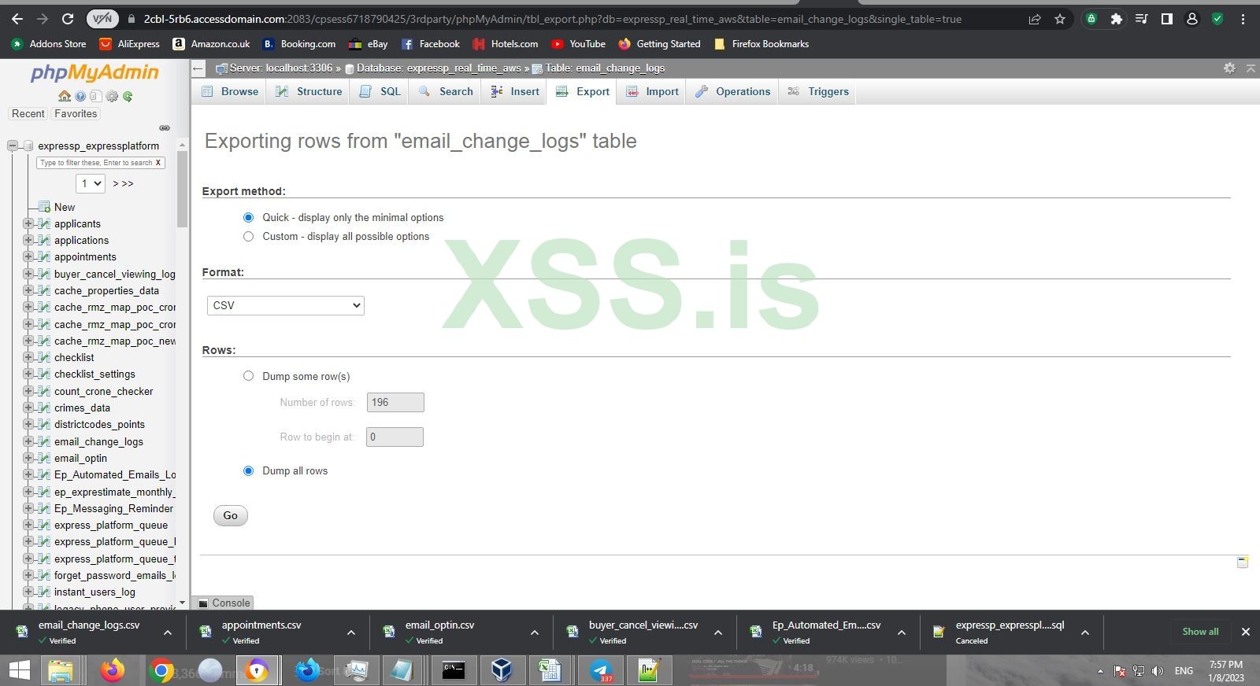Close the downloads bar
Screen dimensions: 1260x686
point(1246,632)
